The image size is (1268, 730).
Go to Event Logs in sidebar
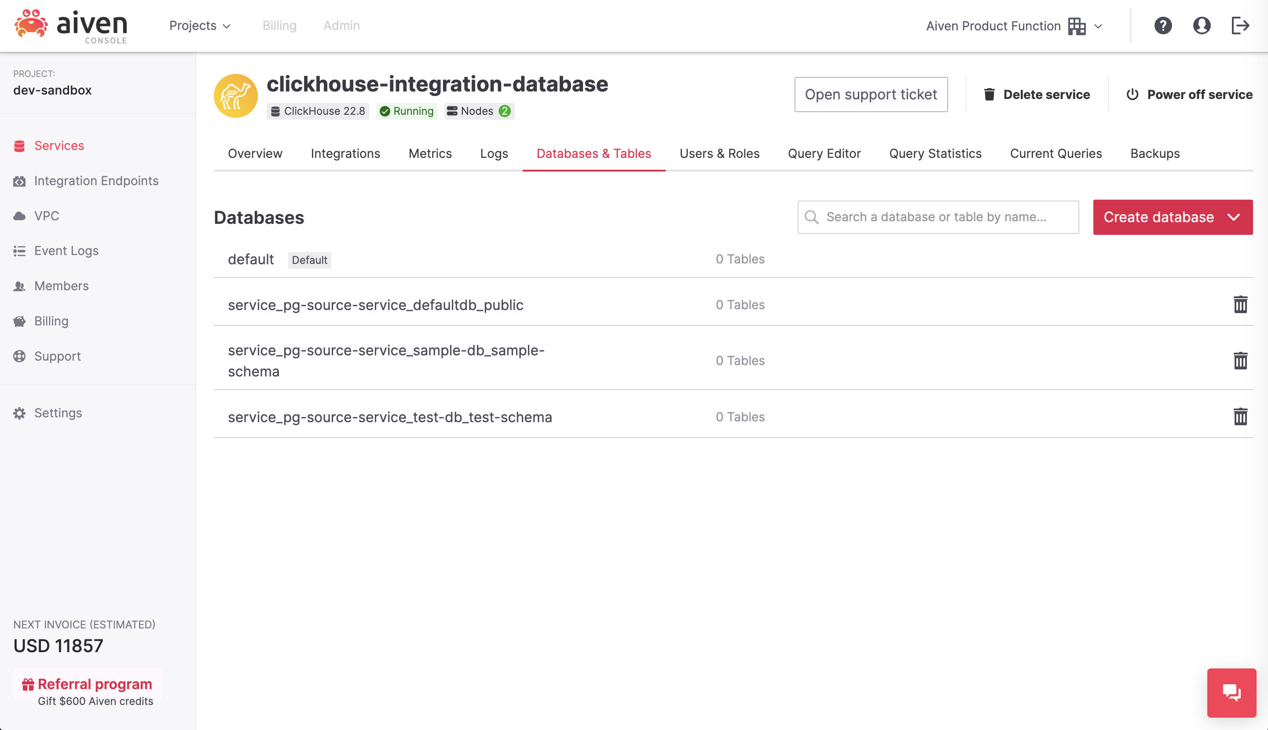(66, 251)
